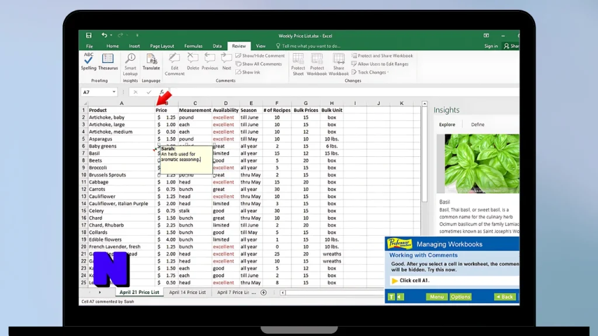
Task: Switch to the View tab
Action: [x=260, y=46]
